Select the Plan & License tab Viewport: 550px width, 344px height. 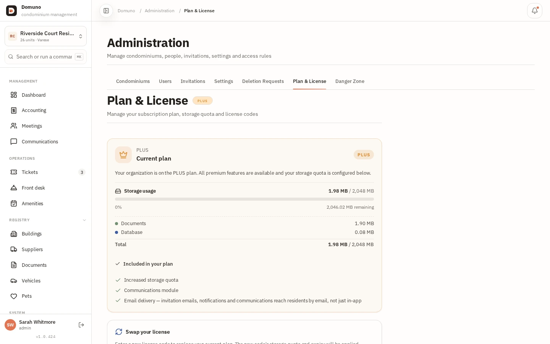pyautogui.click(x=309, y=81)
